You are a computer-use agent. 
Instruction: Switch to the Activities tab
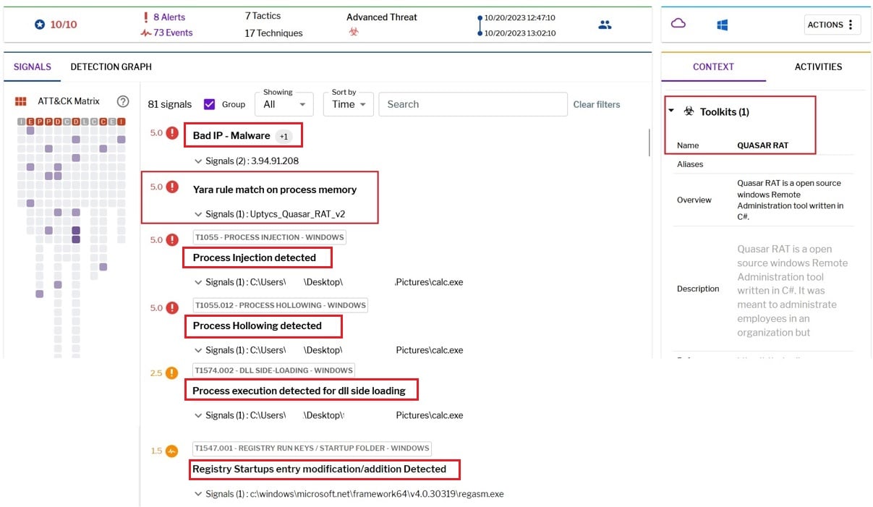pos(818,67)
